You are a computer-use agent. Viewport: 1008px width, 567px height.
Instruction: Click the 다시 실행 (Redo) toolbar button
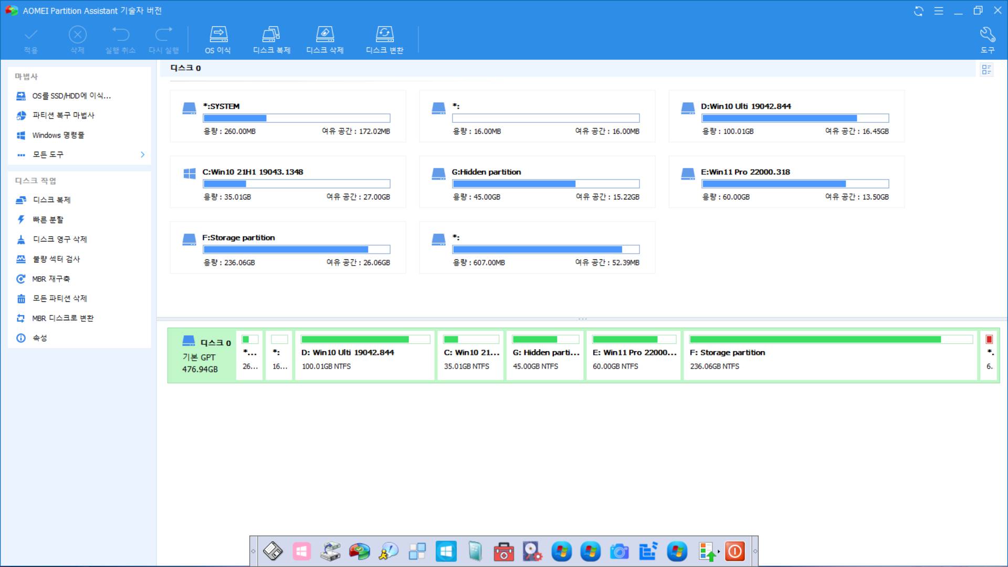coord(164,40)
